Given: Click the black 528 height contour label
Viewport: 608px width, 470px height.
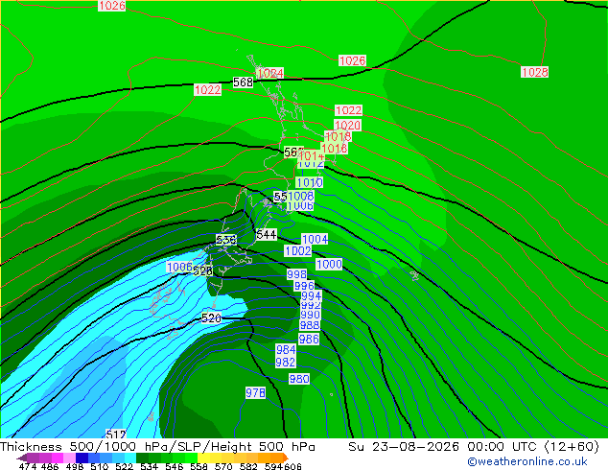Looking at the screenshot, I should click(x=202, y=271).
